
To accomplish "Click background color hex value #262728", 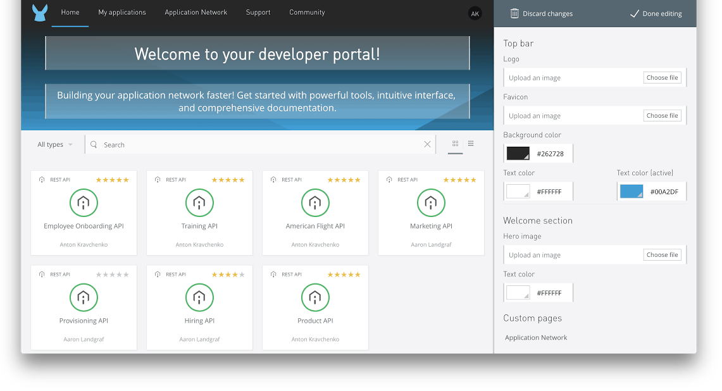I will 550,154.
